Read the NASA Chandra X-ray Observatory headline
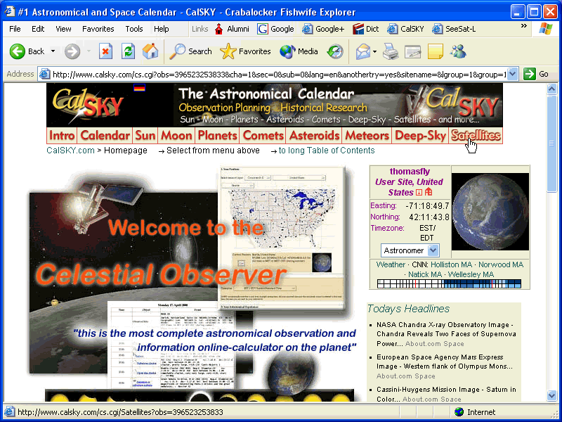The height and width of the screenshot is (422, 562). tap(446, 334)
